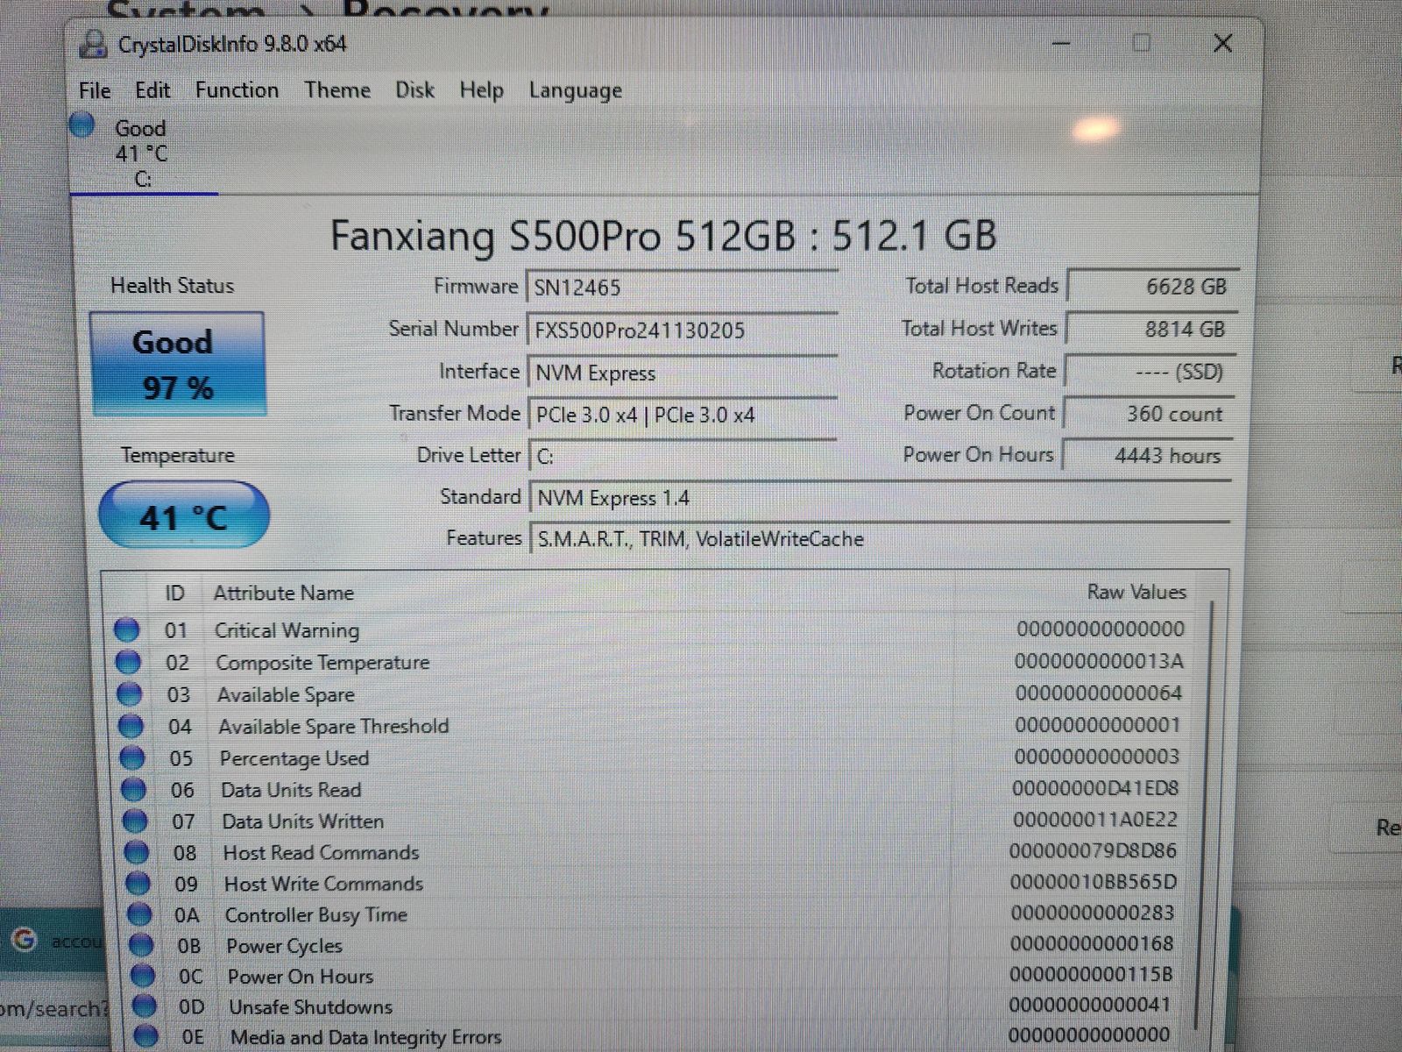Select the Good 41 °C C: drive tab
The width and height of the screenshot is (1402, 1052).
point(142,153)
